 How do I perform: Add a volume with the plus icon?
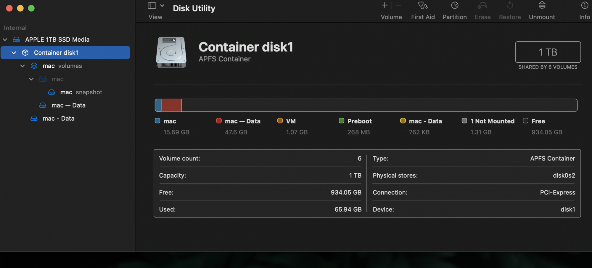point(385,5)
